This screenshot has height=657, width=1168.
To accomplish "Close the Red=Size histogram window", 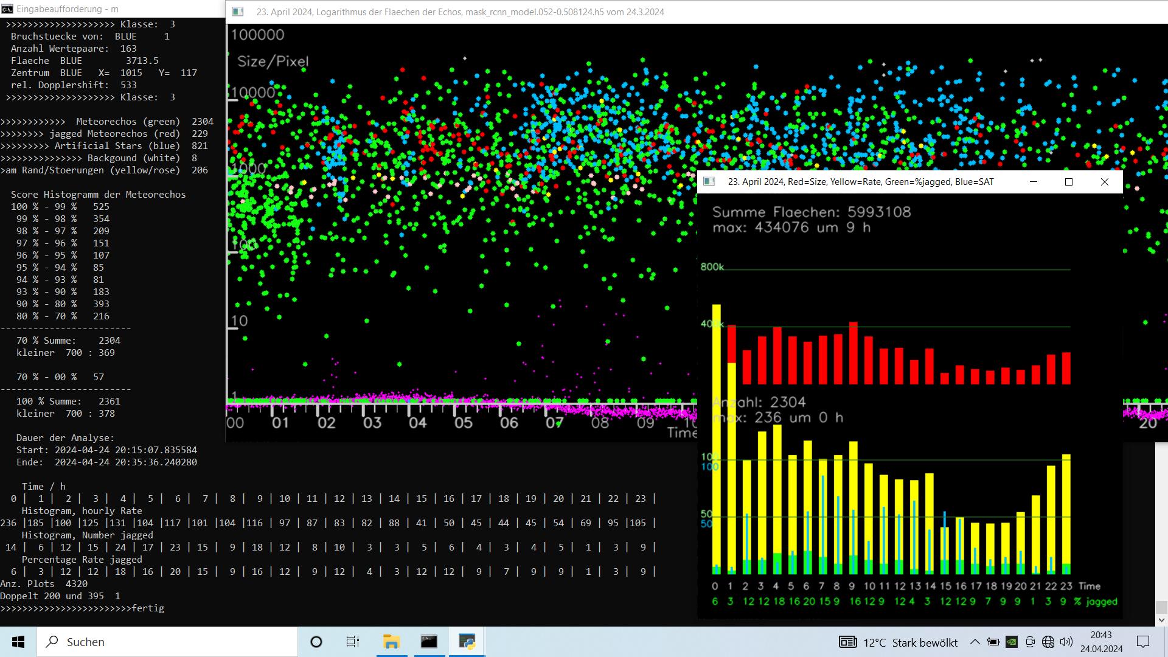I will click(x=1105, y=182).
